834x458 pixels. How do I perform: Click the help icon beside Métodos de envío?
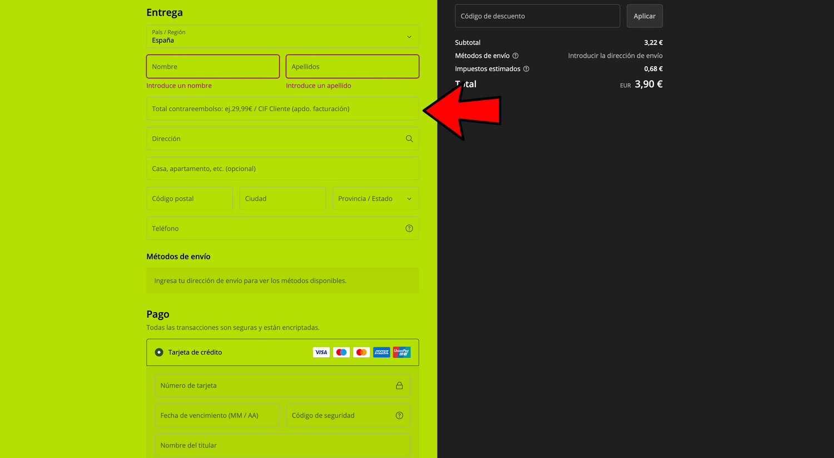(x=515, y=56)
